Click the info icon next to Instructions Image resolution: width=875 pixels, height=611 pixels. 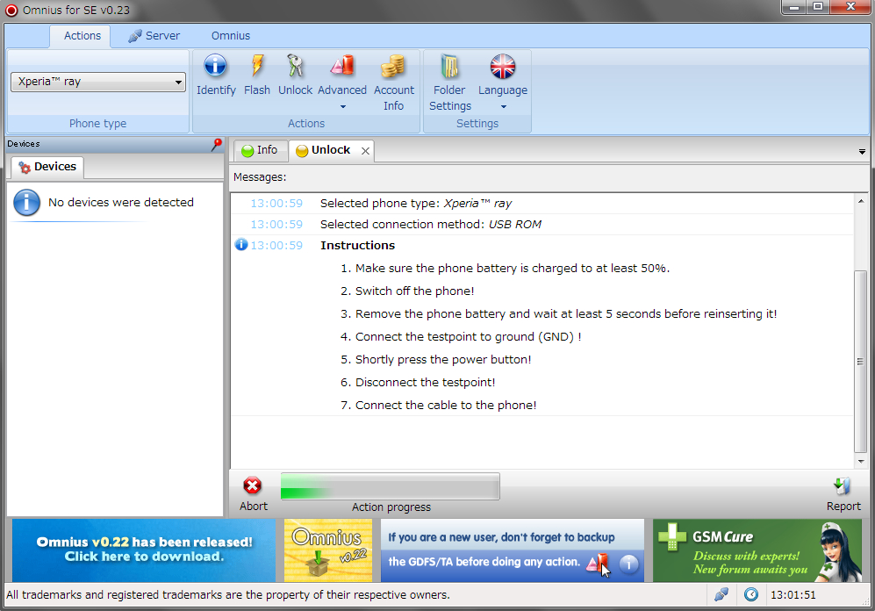tap(241, 244)
